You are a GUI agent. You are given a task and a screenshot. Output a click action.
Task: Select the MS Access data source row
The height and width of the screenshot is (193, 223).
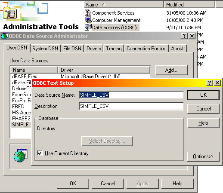(22, 113)
